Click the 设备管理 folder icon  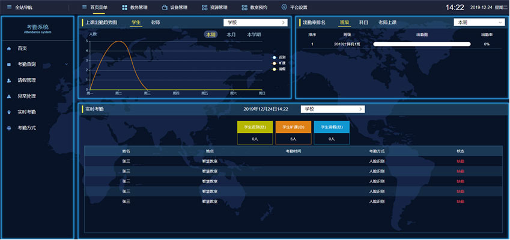click(x=165, y=7)
